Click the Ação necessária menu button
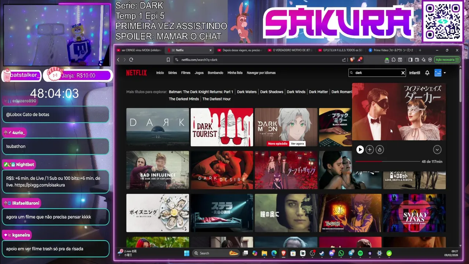Image resolution: width=469 pixels, height=264 pixels. click(x=447, y=60)
